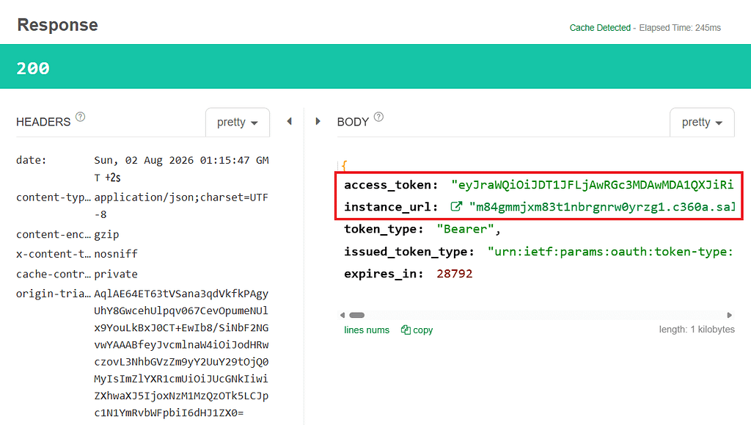751x425 pixels.
Task: Select the expires_in value 28792
Action: click(455, 274)
